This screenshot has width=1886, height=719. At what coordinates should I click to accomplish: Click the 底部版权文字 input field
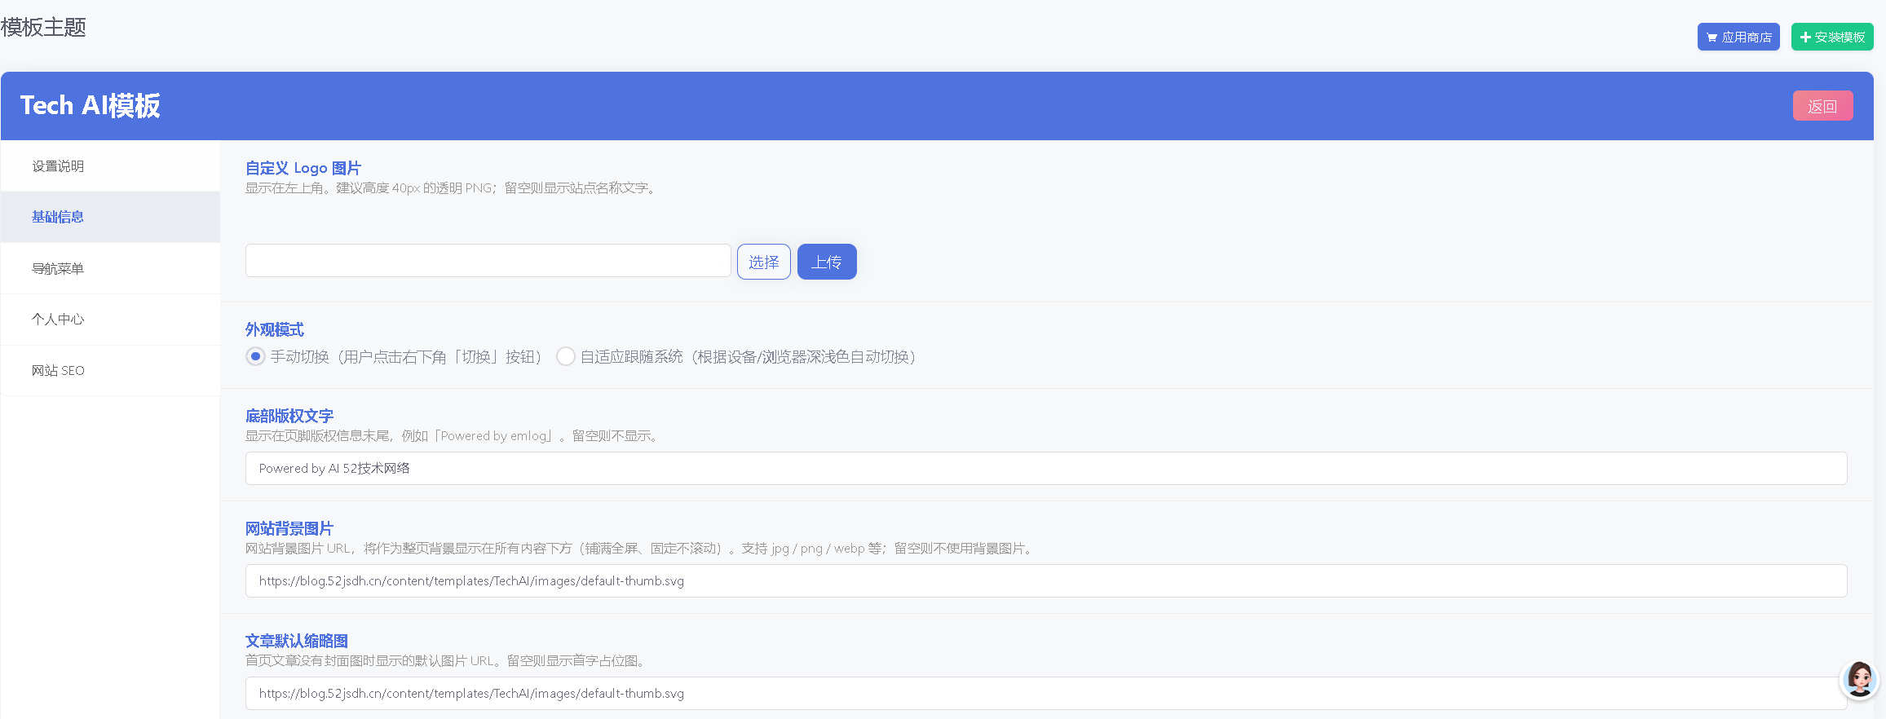[1046, 468]
